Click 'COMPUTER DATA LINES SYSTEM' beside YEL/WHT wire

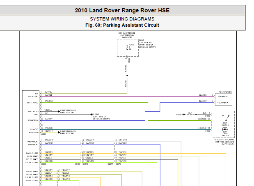click(x=68, y=132)
